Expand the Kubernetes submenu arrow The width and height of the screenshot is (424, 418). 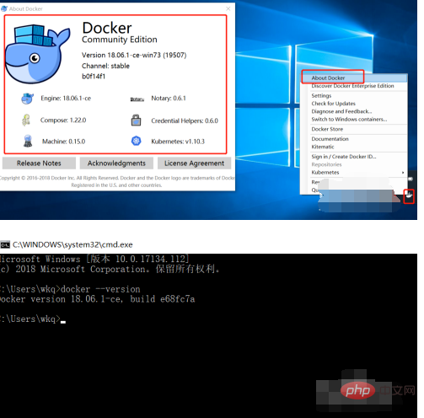(403, 173)
